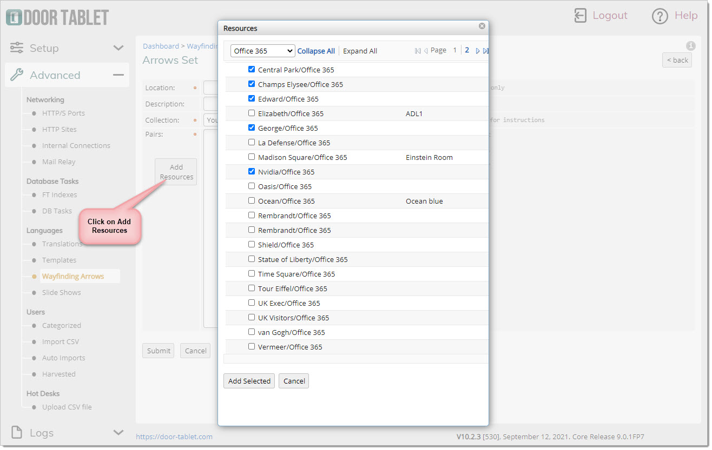Go to page 2 of resources

467,50
